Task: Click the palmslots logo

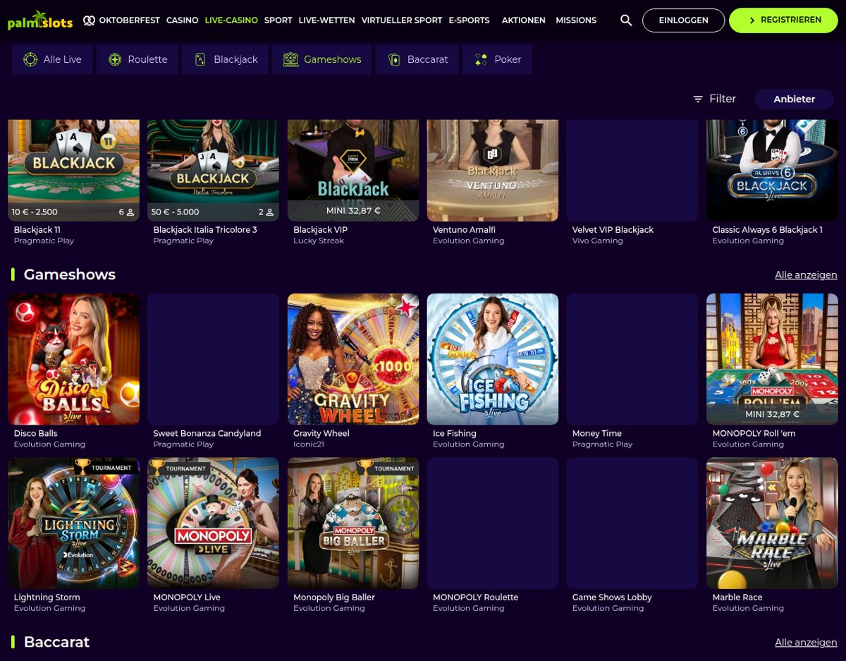Action: click(x=40, y=20)
